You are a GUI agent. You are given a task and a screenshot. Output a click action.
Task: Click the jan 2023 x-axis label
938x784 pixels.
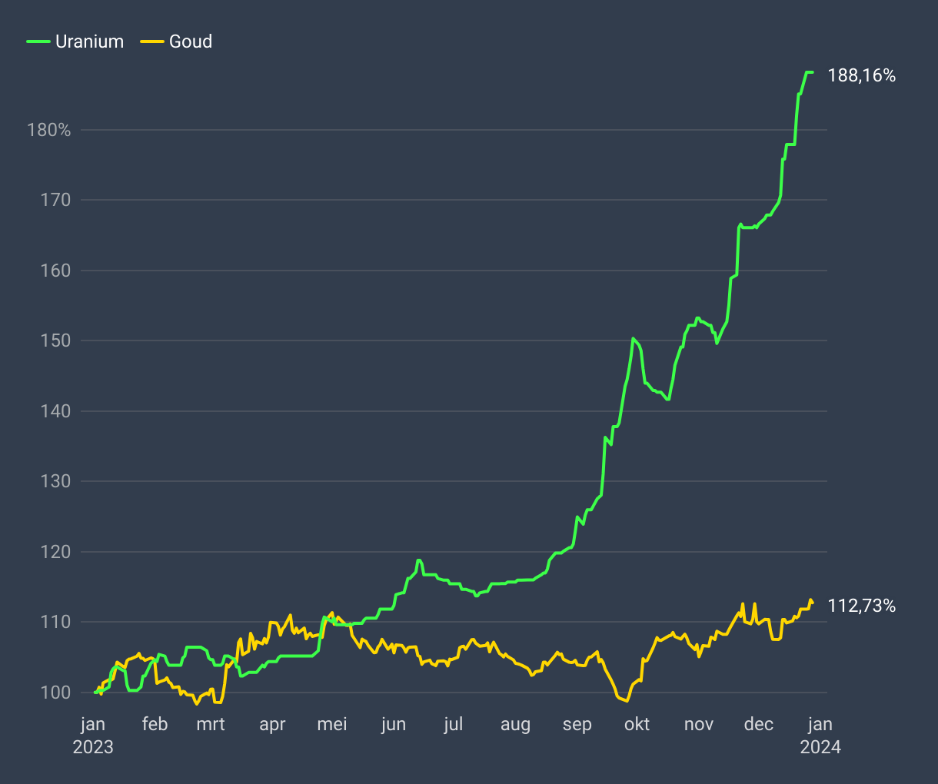click(x=93, y=735)
